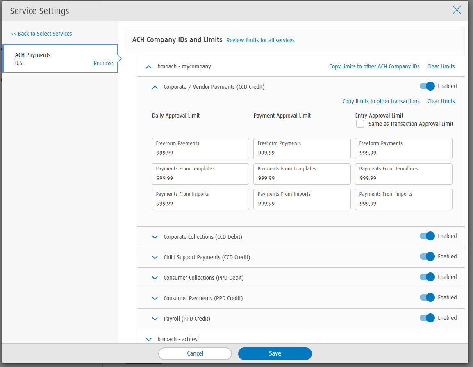Expand Payroll (PPD Credit) section
The height and width of the screenshot is (367, 473).
click(155, 319)
